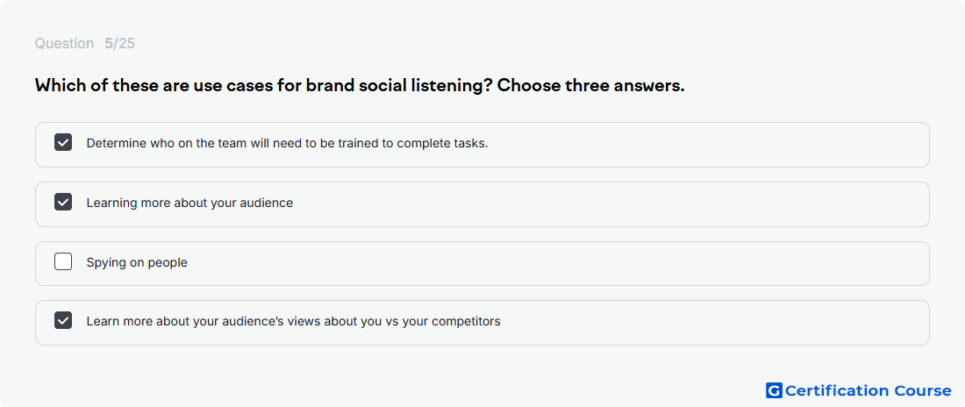Click the checkmark icon beside 'Learning more'
The image size is (965, 407).
pyautogui.click(x=63, y=202)
